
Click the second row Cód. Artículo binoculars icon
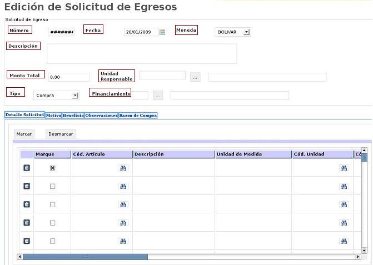(123, 186)
